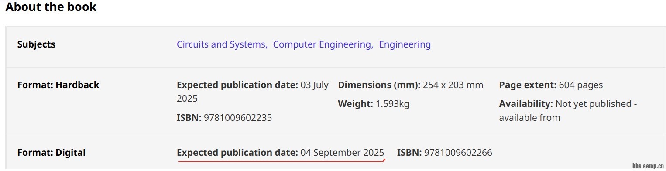Click the Subjects row label

pos(36,44)
